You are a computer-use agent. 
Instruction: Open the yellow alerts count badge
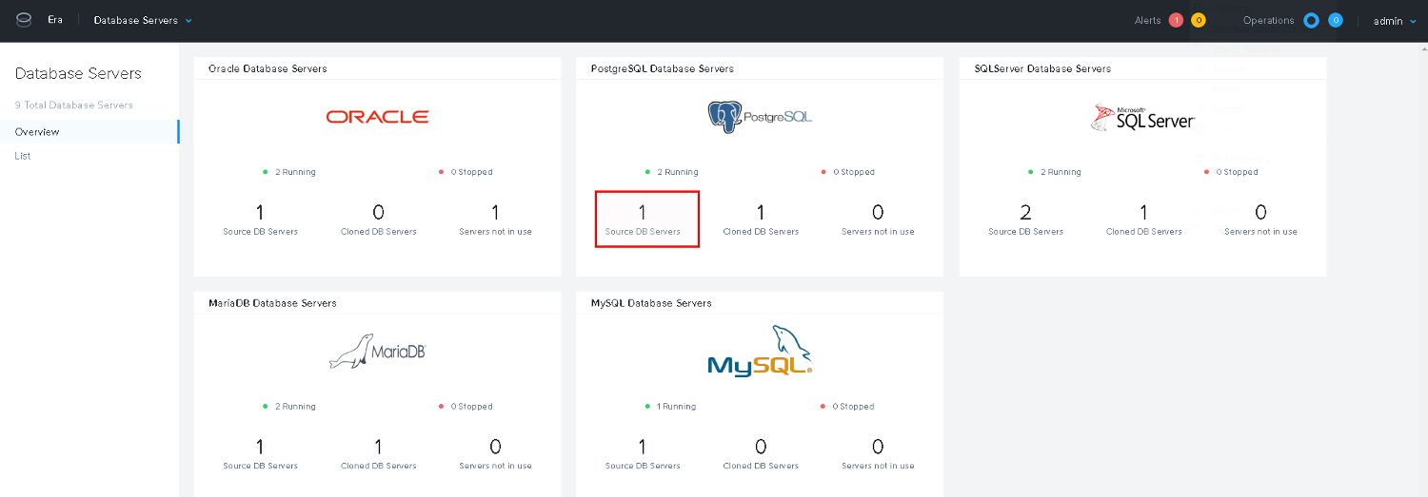click(x=1199, y=20)
